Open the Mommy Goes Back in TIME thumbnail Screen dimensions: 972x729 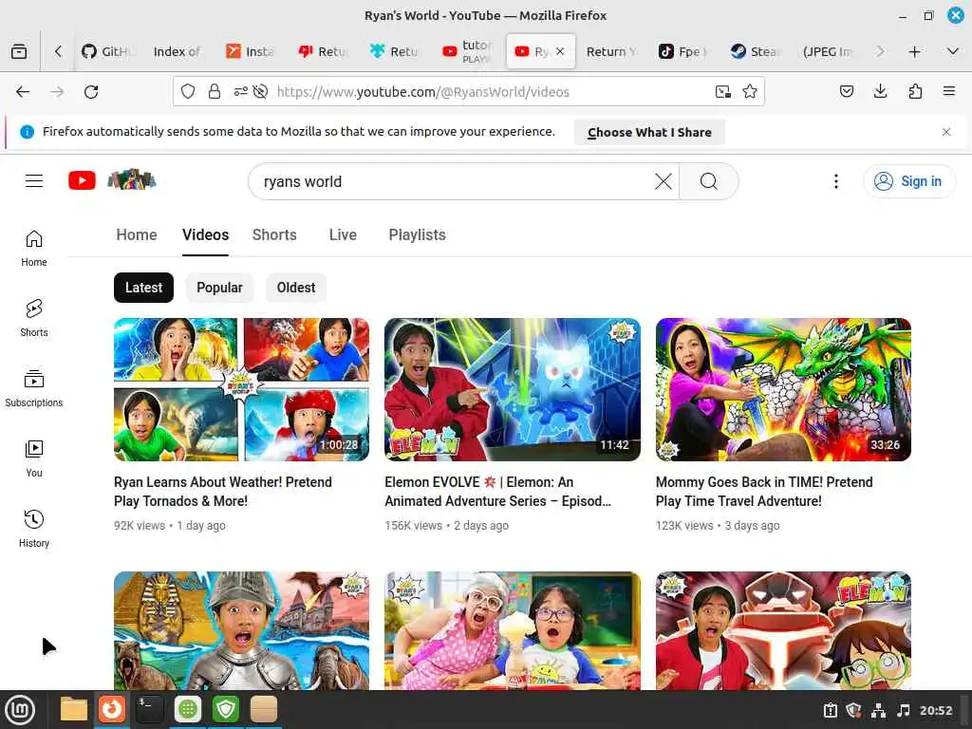783,389
